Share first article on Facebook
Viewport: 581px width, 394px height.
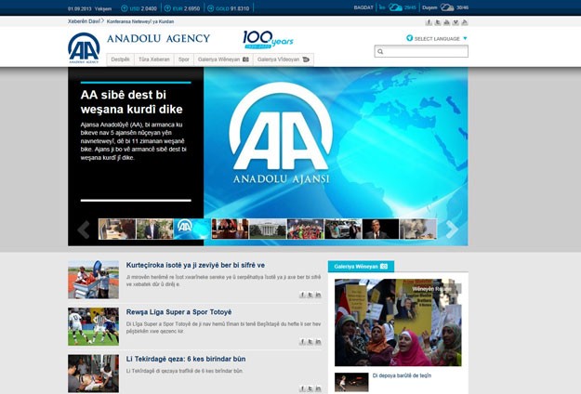pyautogui.click(x=302, y=295)
